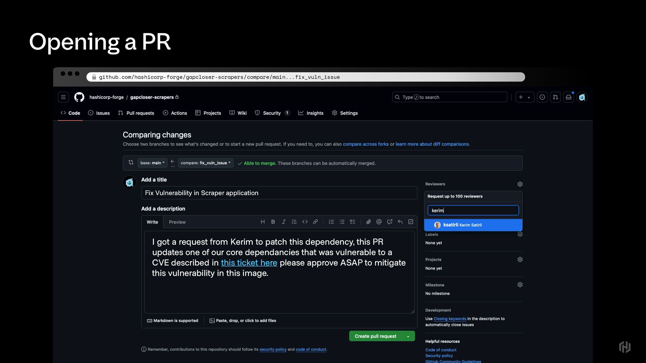Click Paste, drop, or click to add files
This screenshot has width=646, height=363.
(243, 321)
